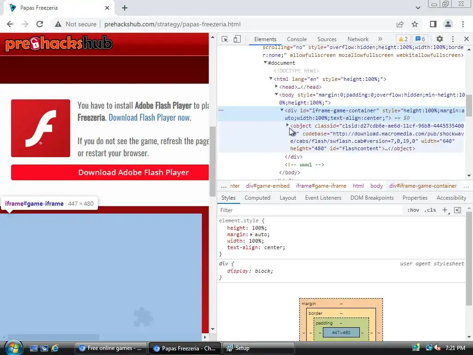Switch to Free online games taskbar window
The height and width of the screenshot is (355, 473).
pyautogui.click(x=111, y=348)
